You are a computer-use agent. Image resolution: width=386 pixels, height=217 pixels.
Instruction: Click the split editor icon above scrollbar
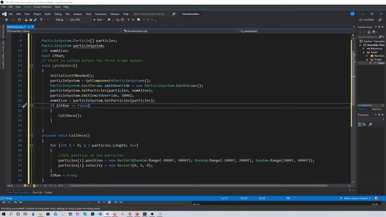pos(353,35)
